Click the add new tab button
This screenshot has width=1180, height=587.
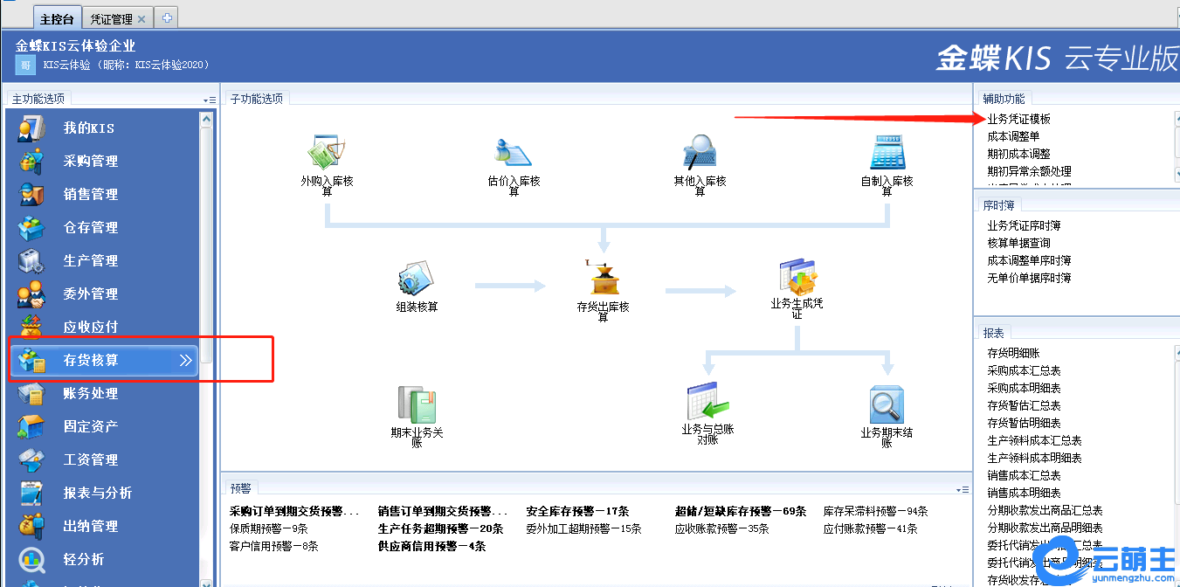pos(167,18)
